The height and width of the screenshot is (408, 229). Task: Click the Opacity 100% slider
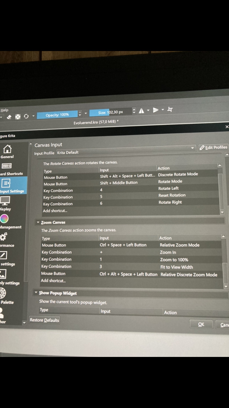[57, 115]
